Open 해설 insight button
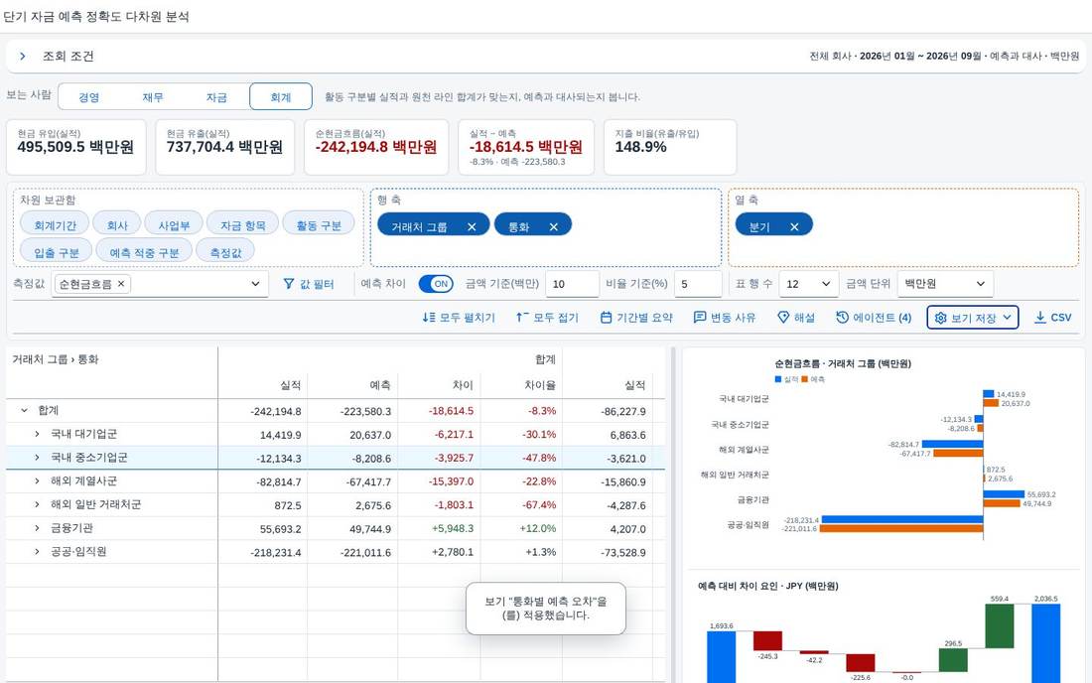 (796, 318)
